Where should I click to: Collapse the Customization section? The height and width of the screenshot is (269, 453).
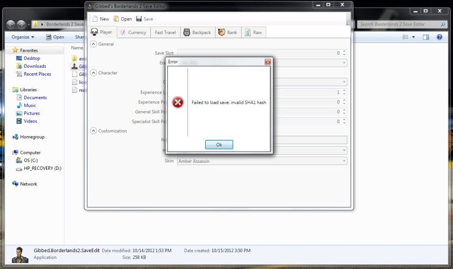tap(93, 131)
